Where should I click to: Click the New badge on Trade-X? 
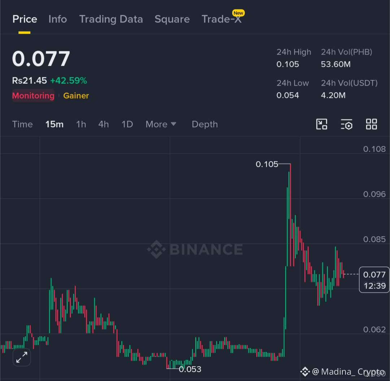point(238,13)
